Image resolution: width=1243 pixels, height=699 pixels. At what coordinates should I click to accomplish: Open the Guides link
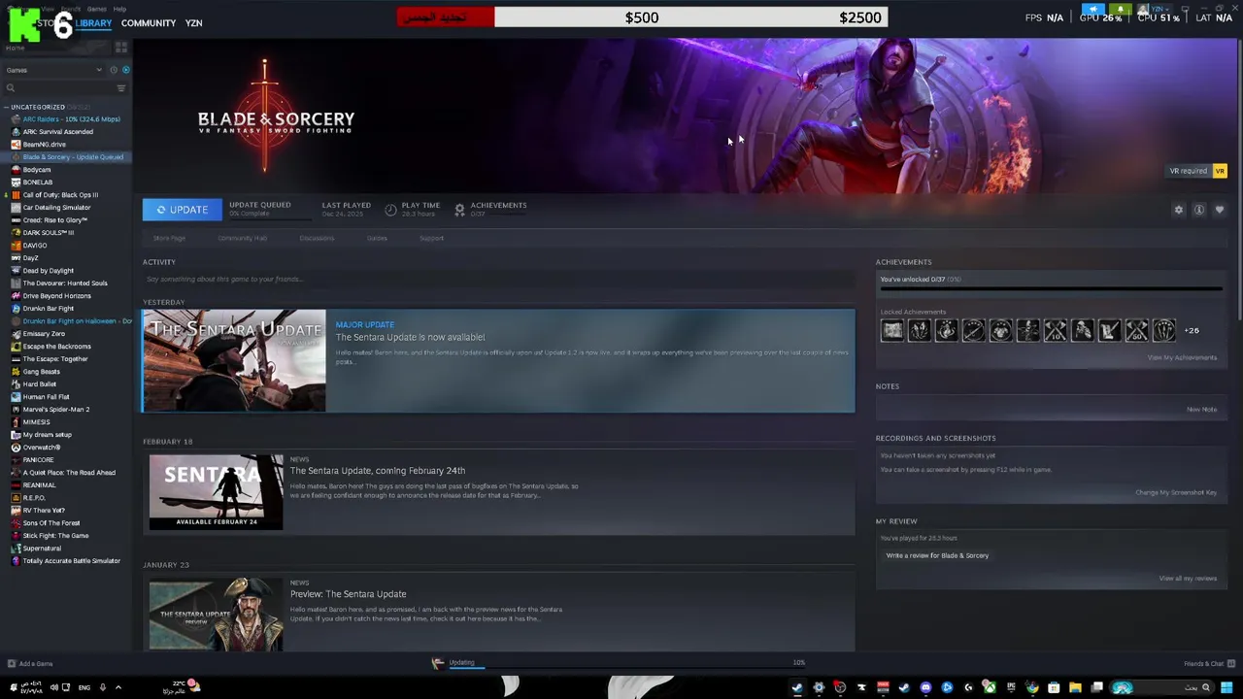377,238
